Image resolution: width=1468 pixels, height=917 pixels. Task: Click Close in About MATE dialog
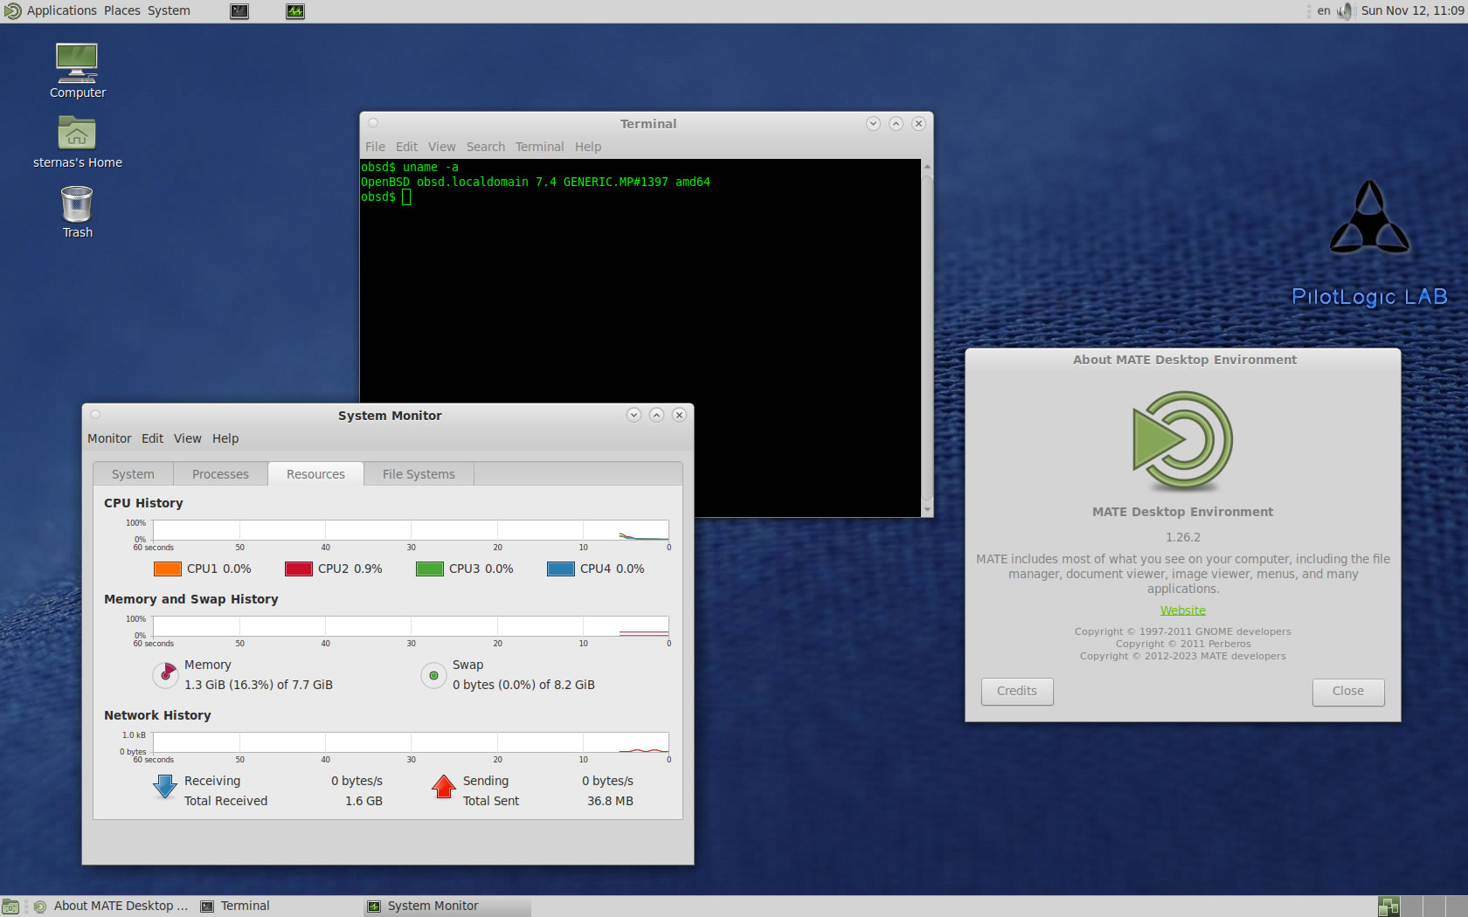pos(1348,691)
